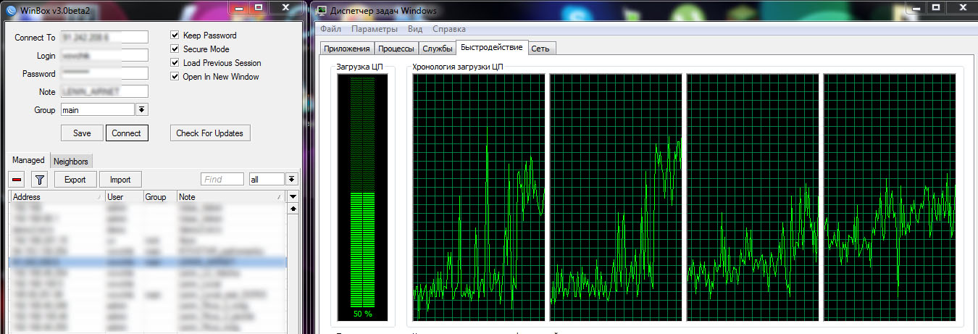
Task: Switch to the Managed tab
Action: [29, 160]
